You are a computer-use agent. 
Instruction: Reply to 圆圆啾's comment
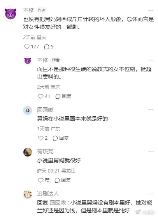click(x=61, y=138)
